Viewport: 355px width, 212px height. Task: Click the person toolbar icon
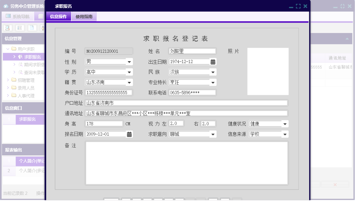click(x=43, y=28)
